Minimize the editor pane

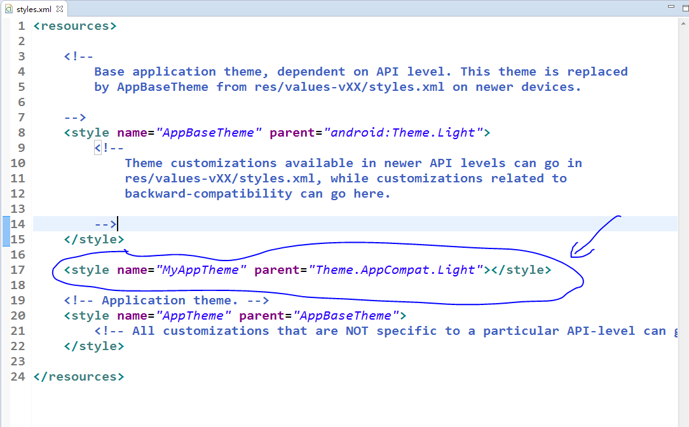[671, 6]
